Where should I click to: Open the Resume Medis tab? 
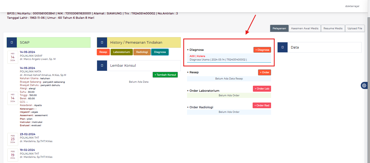coord(333,28)
